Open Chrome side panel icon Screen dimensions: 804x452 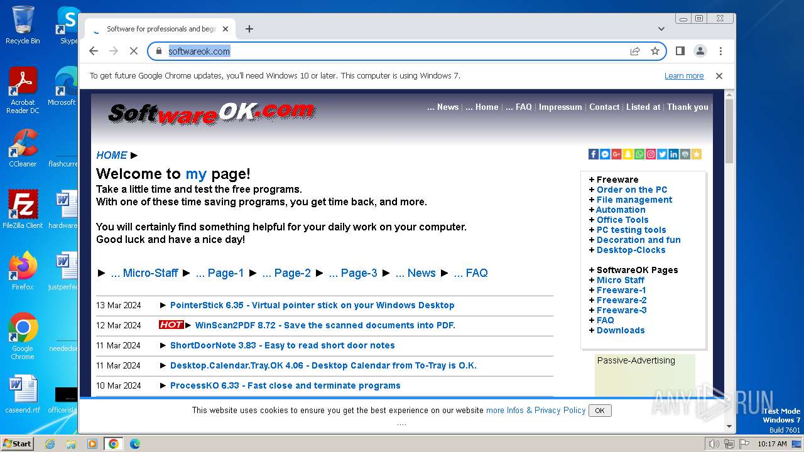[x=680, y=51]
